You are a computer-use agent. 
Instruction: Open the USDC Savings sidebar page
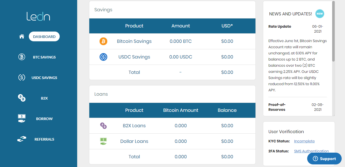pos(44,78)
